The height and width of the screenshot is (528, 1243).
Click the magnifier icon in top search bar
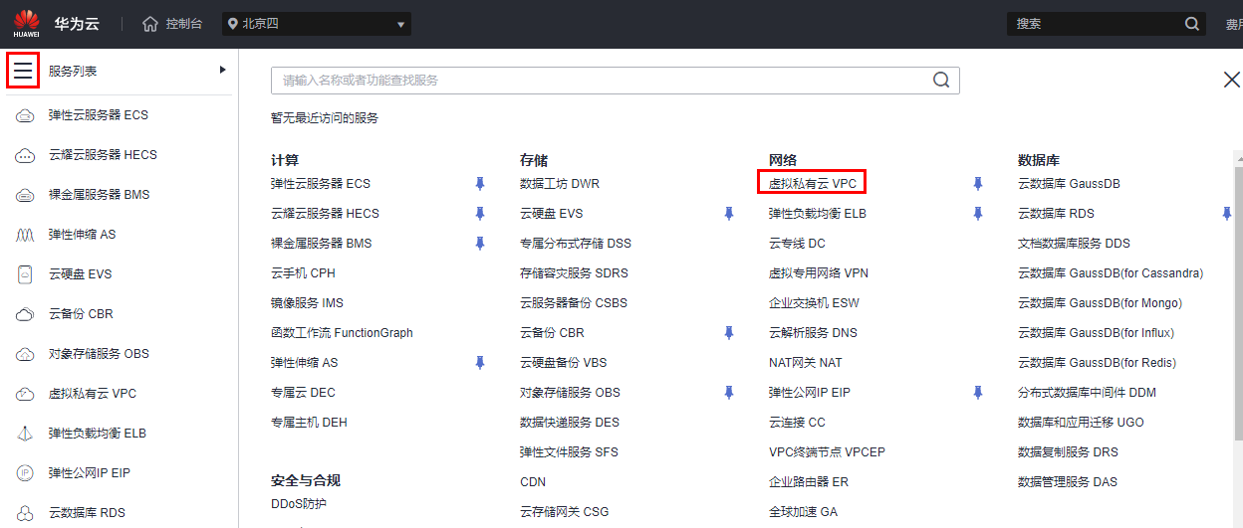click(x=1192, y=24)
